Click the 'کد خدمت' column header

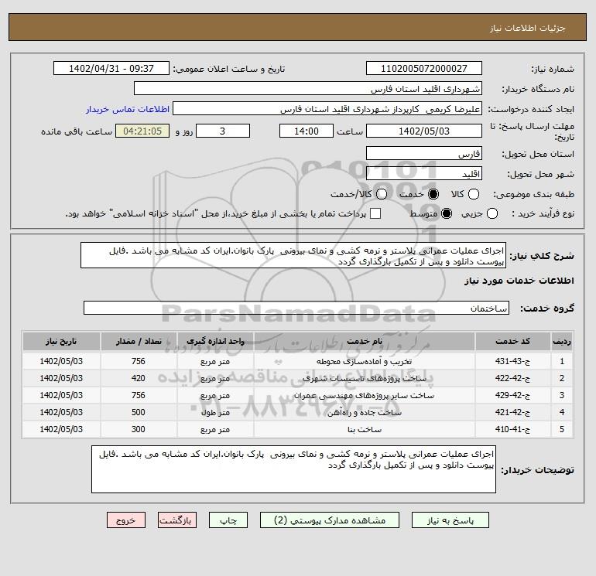(512, 341)
